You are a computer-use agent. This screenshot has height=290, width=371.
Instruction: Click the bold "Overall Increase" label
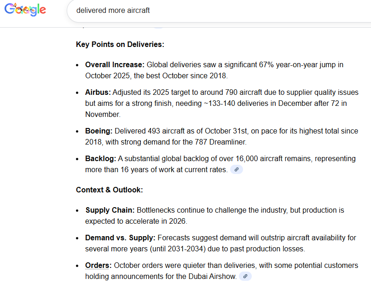click(x=115, y=65)
